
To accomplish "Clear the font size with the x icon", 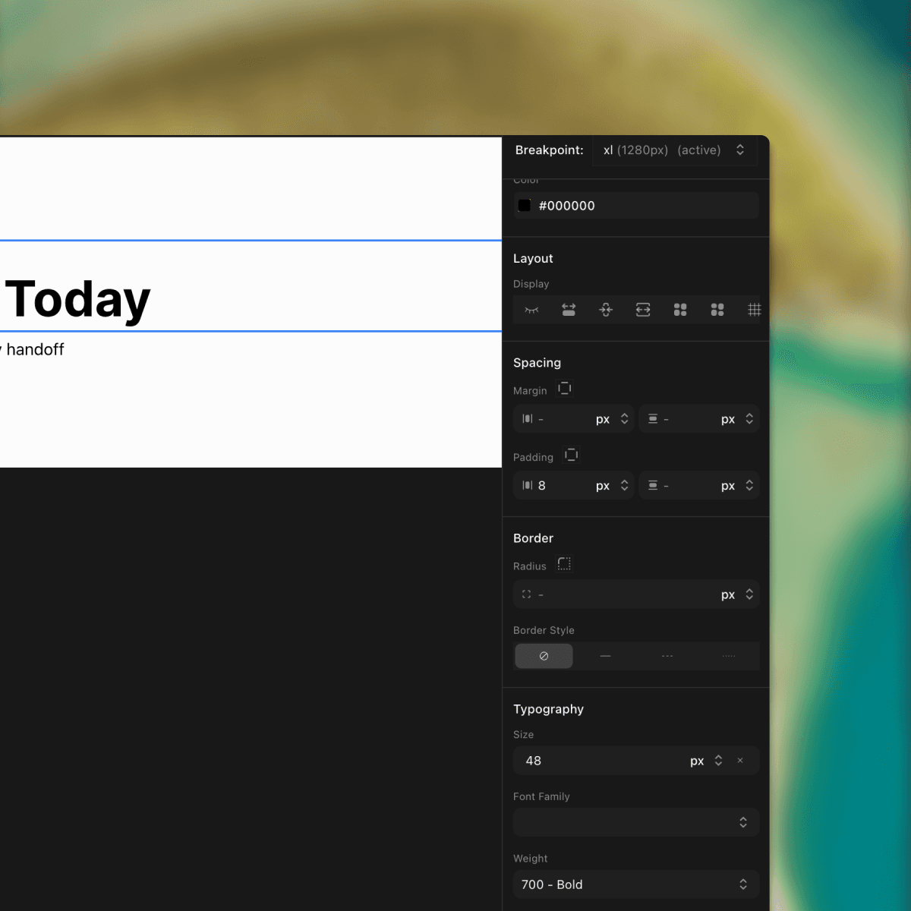I will coord(740,761).
